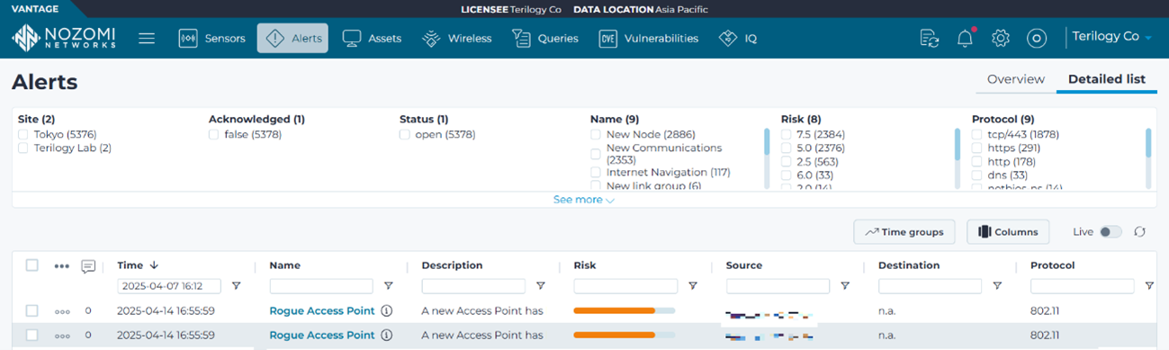Image resolution: width=1169 pixels, height=350 pixels.
Task: Check the Internet Navigation filter
Action: pyautogui.click(x=596, y=173)
